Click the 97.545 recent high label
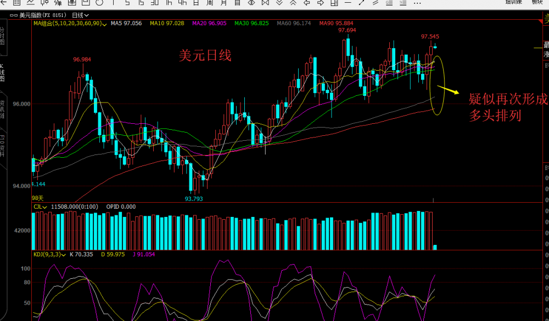549x321 pixels. [x=430, y=36]
